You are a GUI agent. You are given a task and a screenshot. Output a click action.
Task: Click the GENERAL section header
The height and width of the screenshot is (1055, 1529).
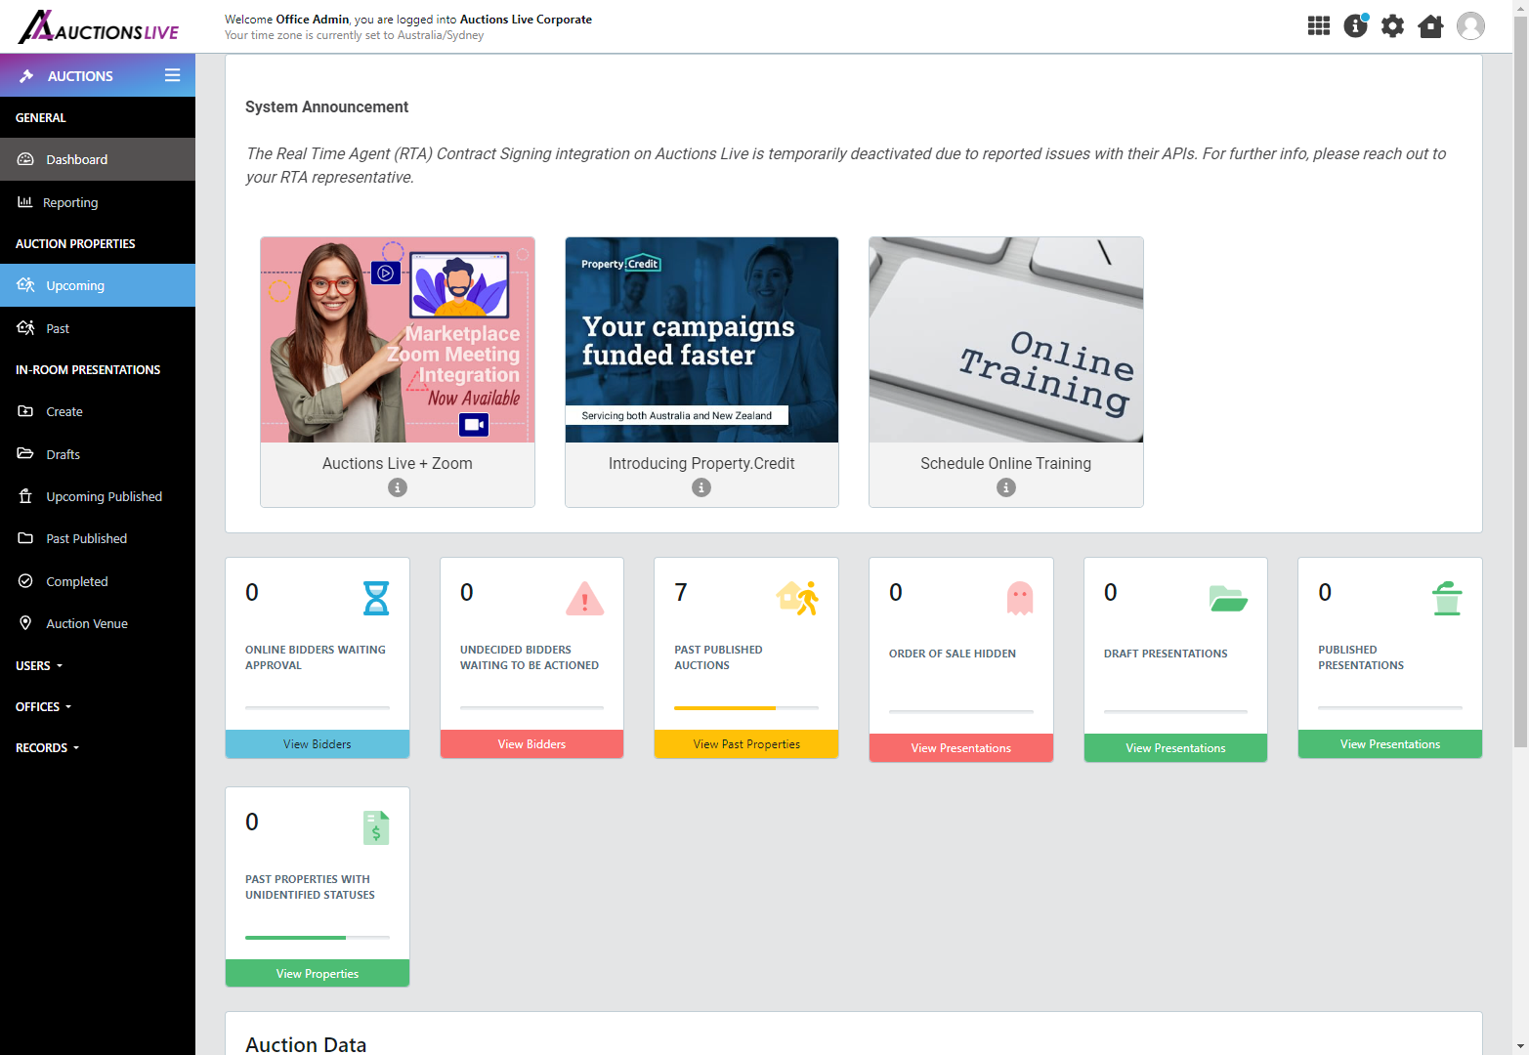coord(41,117)
